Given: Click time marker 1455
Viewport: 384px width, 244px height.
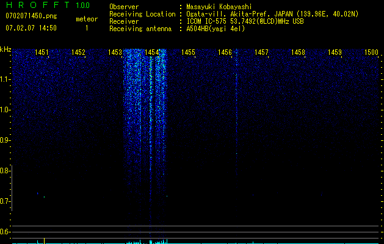Looking at the screenshot, I should tap(188, 52).
